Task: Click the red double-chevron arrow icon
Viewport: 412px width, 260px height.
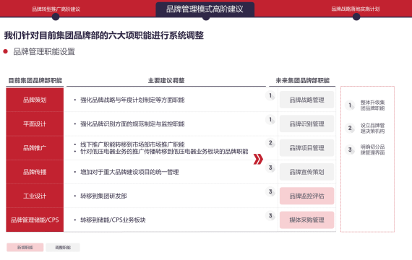Action: 258,159
